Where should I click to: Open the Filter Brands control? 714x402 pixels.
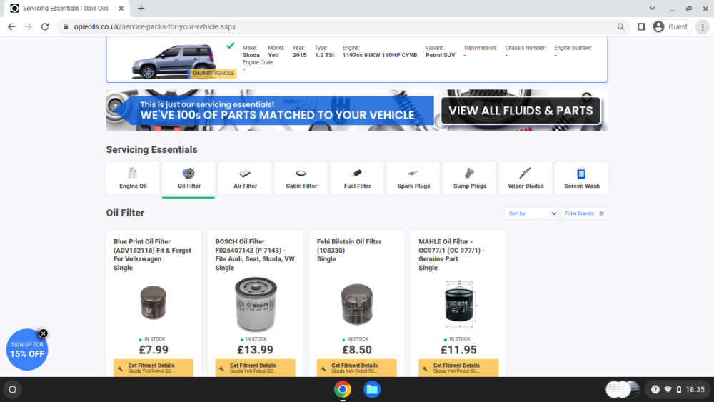pos(584,213)
